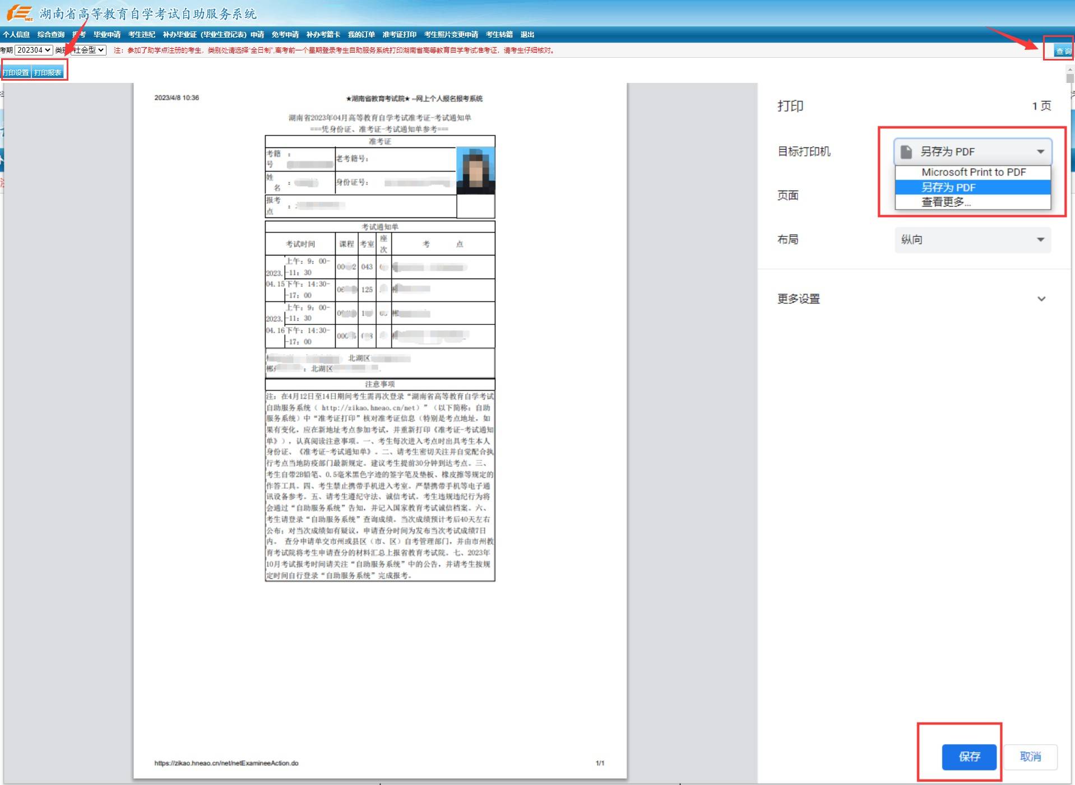Select the 免考申请 menu item

[285, 35]
